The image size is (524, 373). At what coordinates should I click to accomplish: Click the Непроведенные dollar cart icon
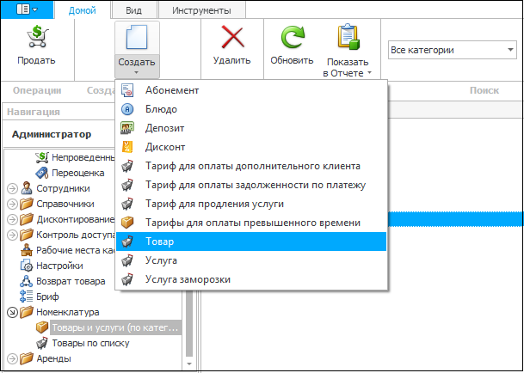point(42,157)
